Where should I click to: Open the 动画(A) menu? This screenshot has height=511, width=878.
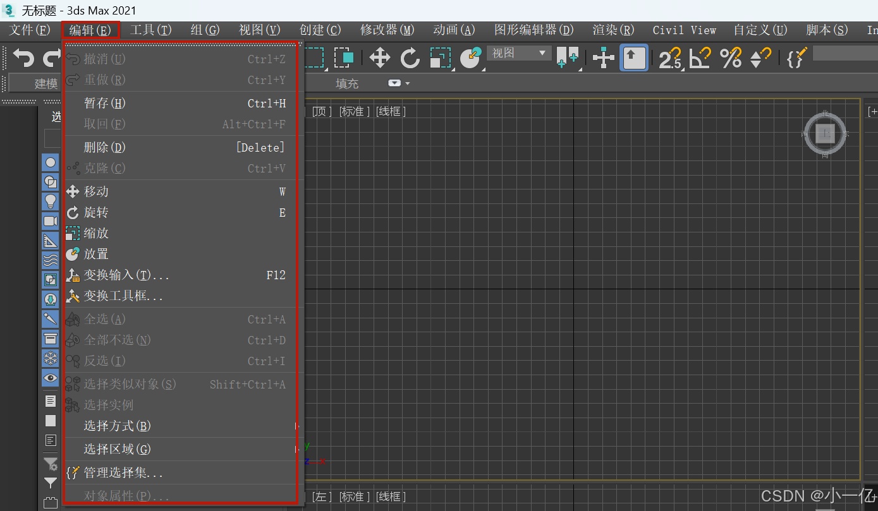454,30
